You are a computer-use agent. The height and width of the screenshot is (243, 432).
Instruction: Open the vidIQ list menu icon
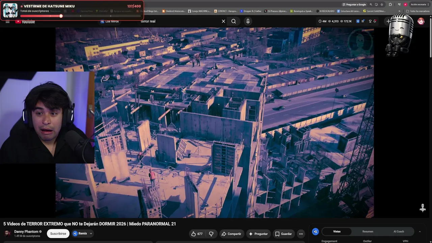coord(363,21)
